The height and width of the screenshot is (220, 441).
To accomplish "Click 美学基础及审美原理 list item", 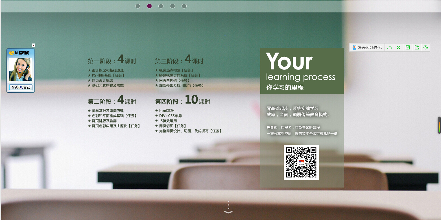I will point(106,111).
